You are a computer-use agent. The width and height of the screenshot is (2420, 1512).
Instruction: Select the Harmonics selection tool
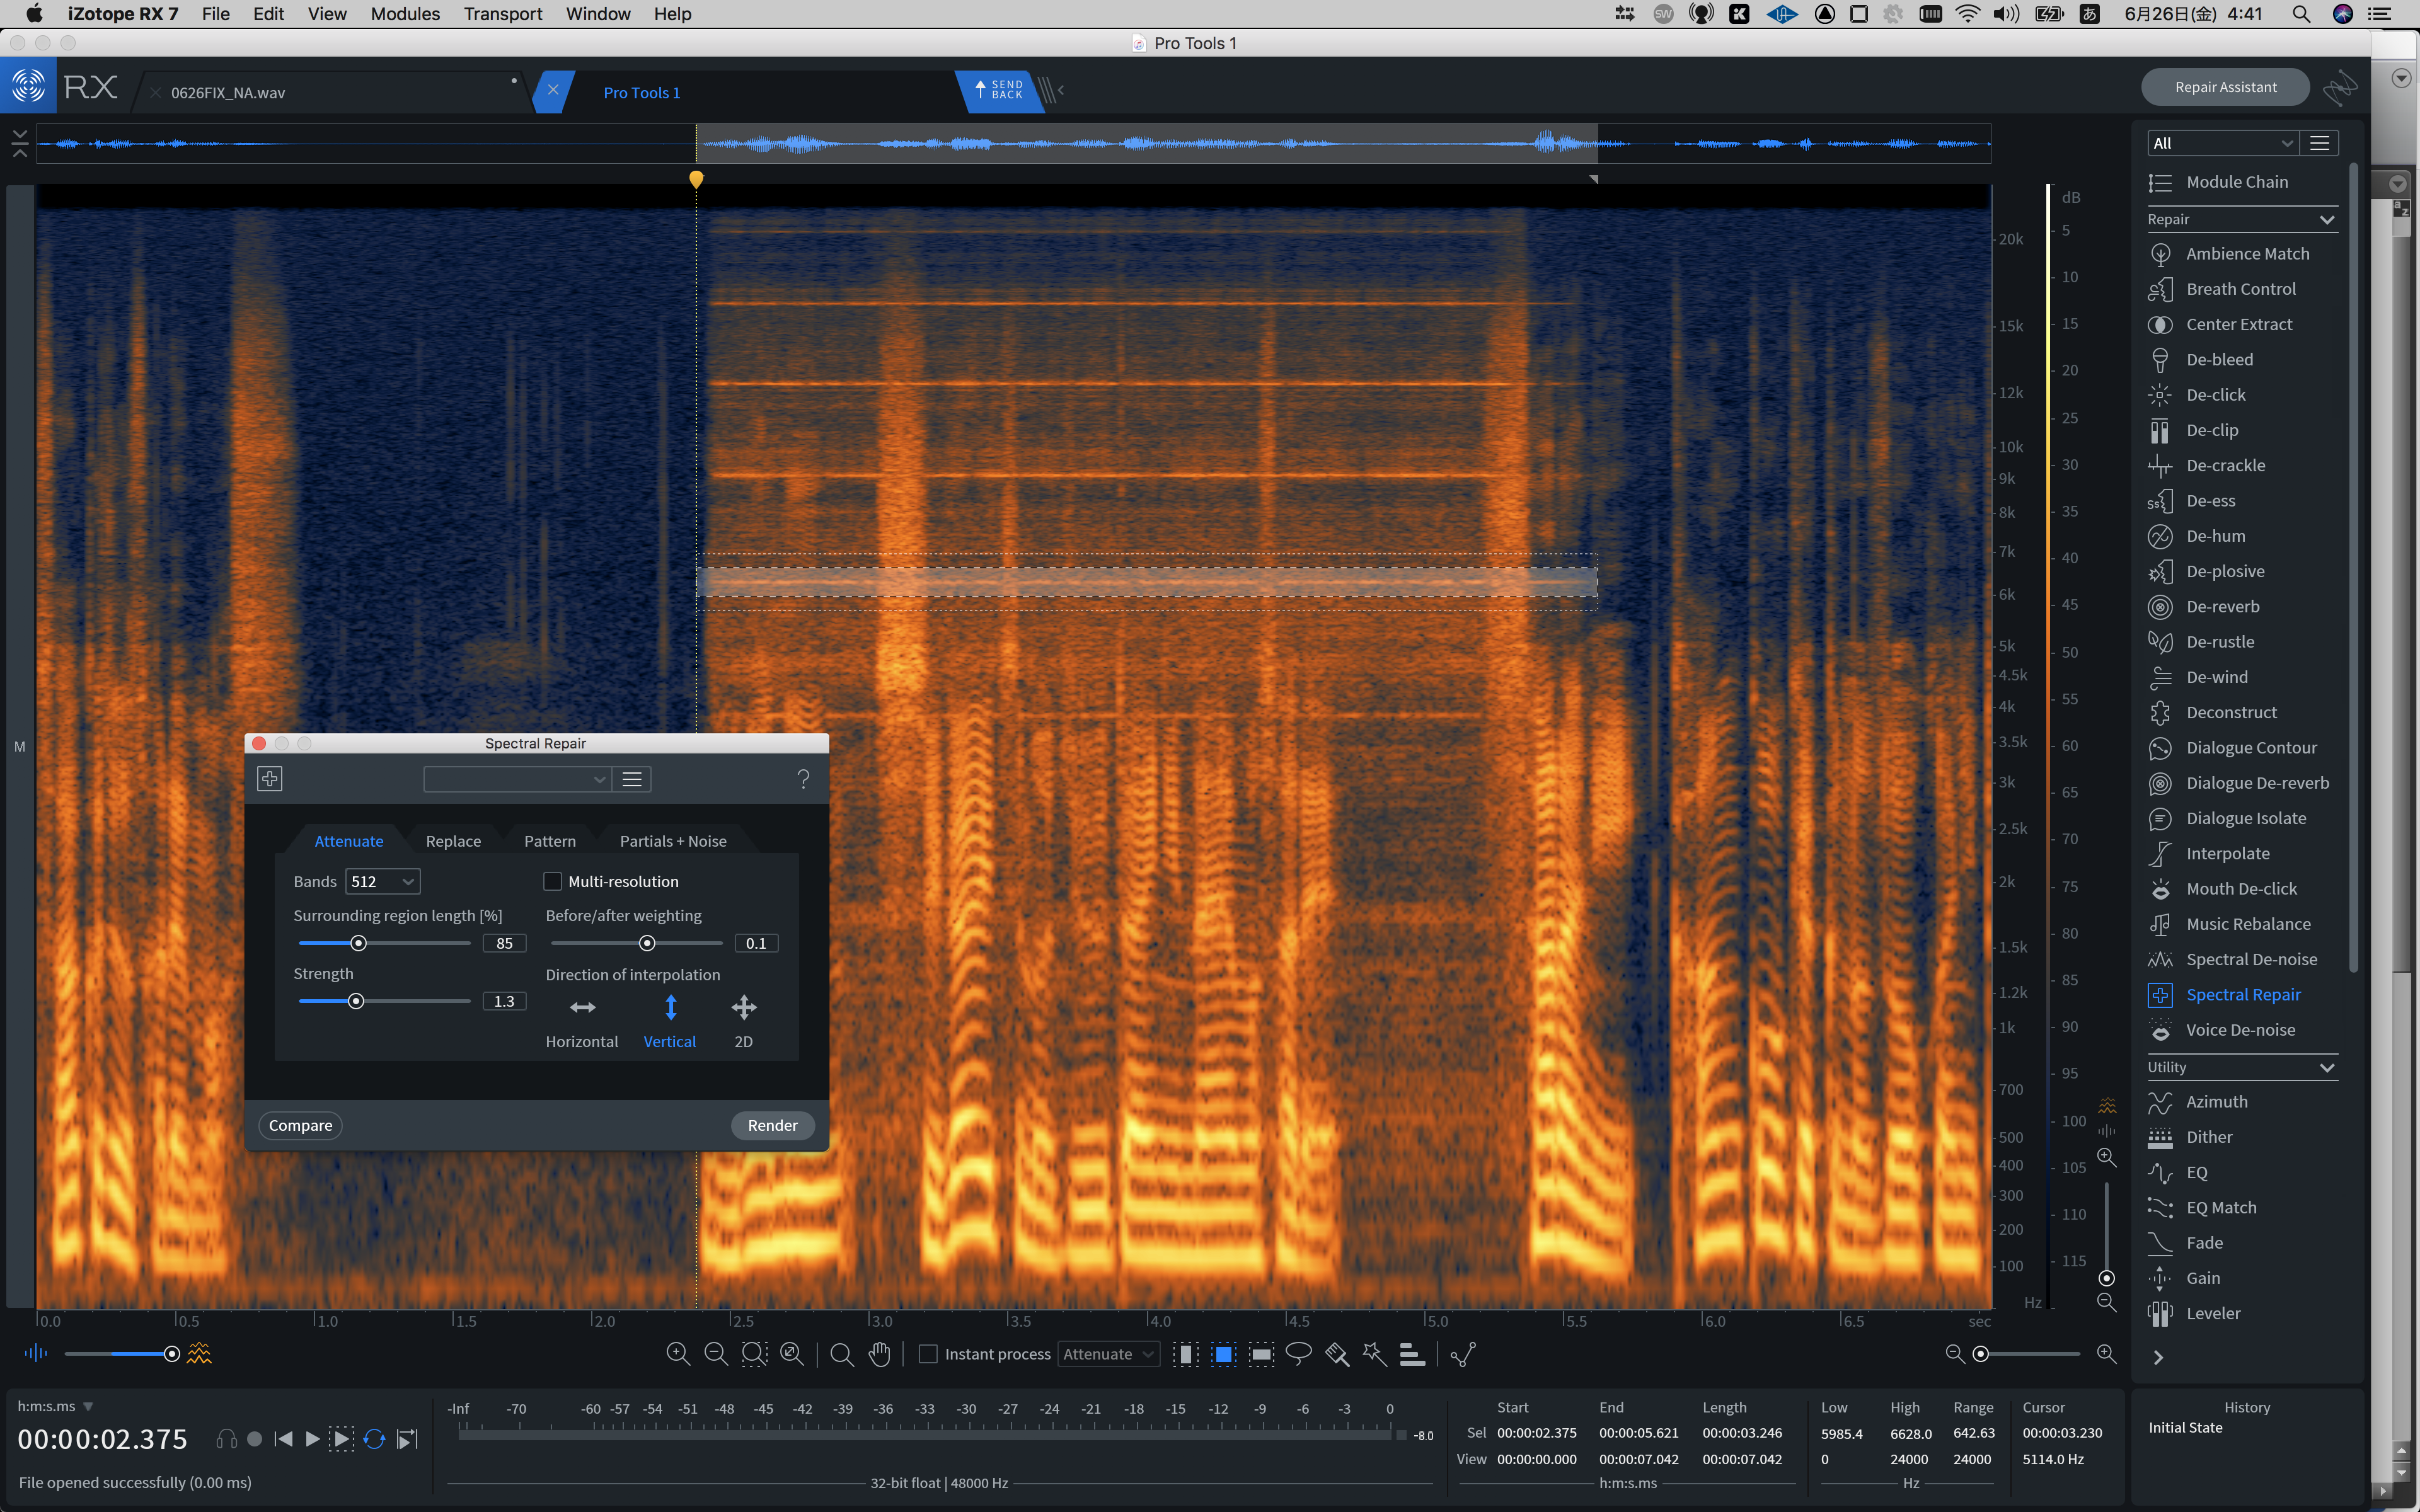pos(1412,1354)
